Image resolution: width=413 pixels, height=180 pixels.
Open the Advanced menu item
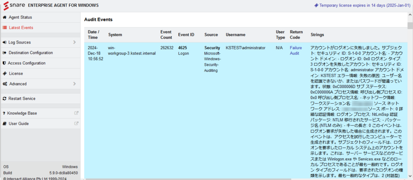41,84
